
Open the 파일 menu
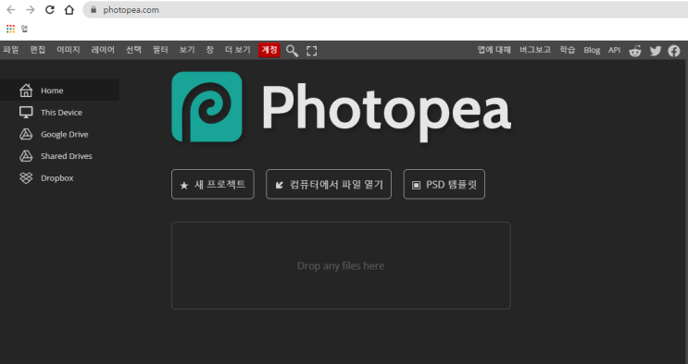click(10, 50)
